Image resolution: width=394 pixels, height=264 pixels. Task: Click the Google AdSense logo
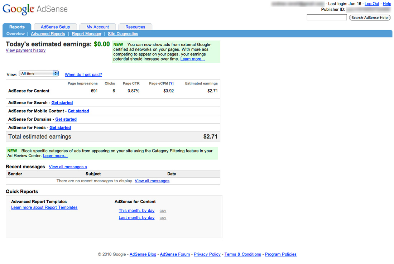click(x=35, y=9)
